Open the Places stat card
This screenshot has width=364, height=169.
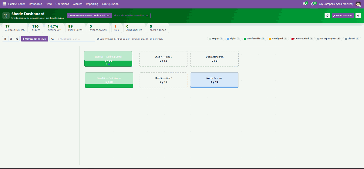[x=36, y=28]
